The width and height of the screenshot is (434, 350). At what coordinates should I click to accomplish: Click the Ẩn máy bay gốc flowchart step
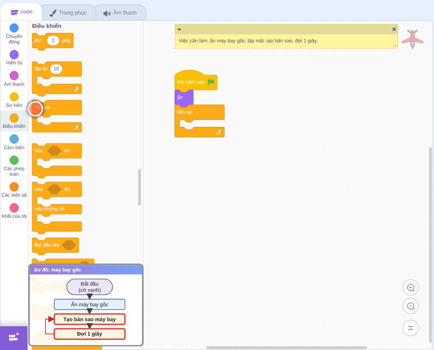[x=89, y=304]
